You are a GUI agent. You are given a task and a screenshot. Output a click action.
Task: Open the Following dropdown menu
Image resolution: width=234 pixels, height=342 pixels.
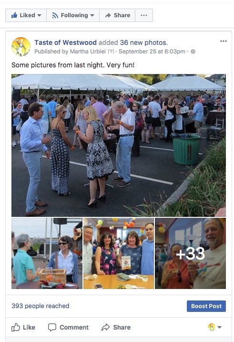click(x=73, y=15)
